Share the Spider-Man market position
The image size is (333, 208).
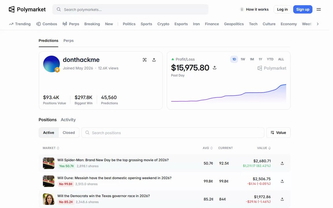pyautogui.click(x=282, y=163)
